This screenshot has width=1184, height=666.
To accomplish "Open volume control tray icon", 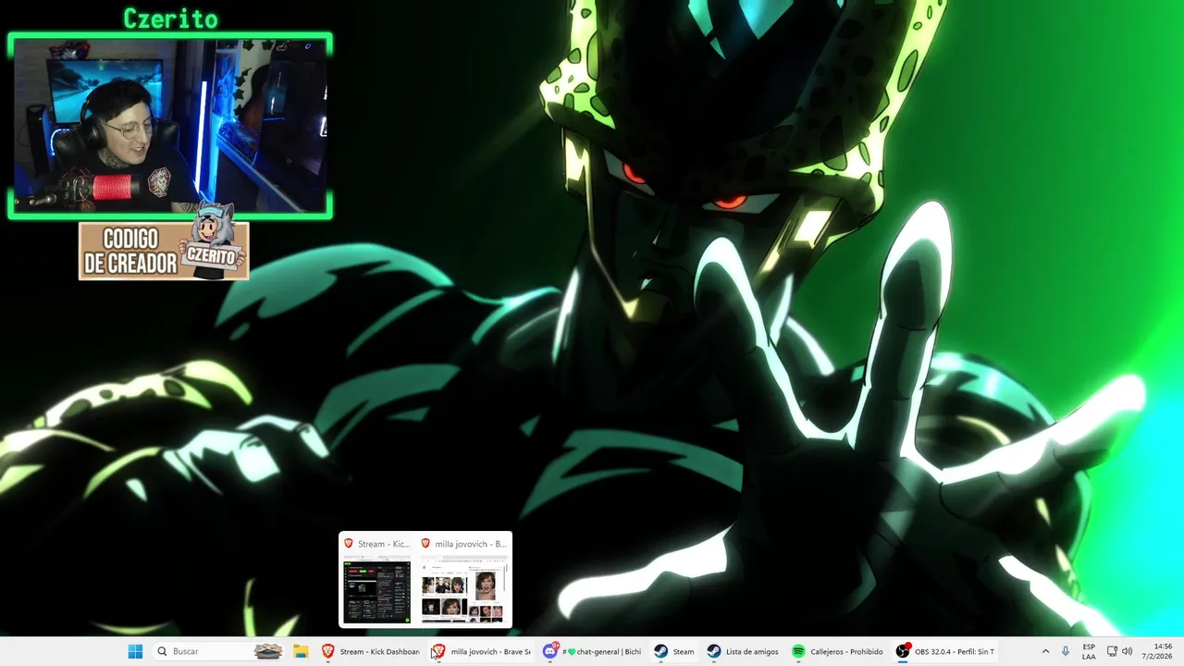I will (1128, 651).
